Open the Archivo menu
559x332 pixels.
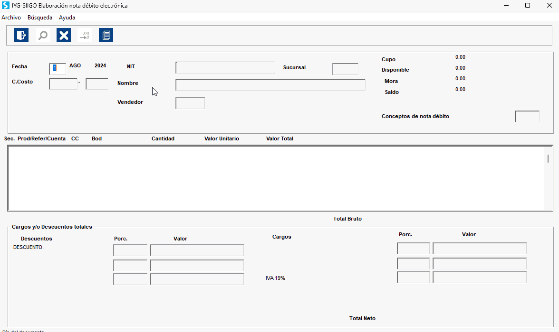(x=11, y=18)
